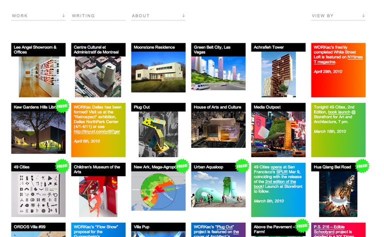
Task: Open Children's Museum of the Arts image
Action: point(98,197)
